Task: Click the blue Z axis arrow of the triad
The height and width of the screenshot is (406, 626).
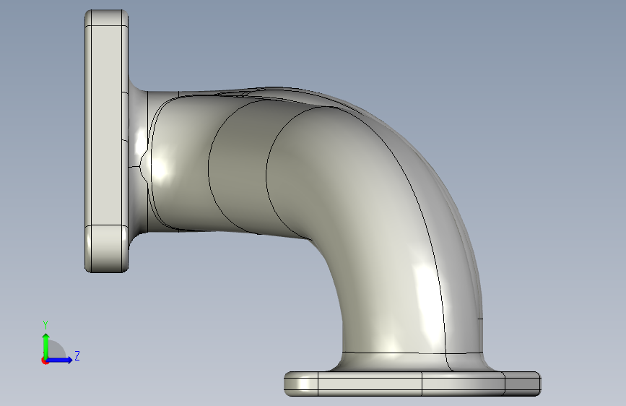Action: (60, 360)
